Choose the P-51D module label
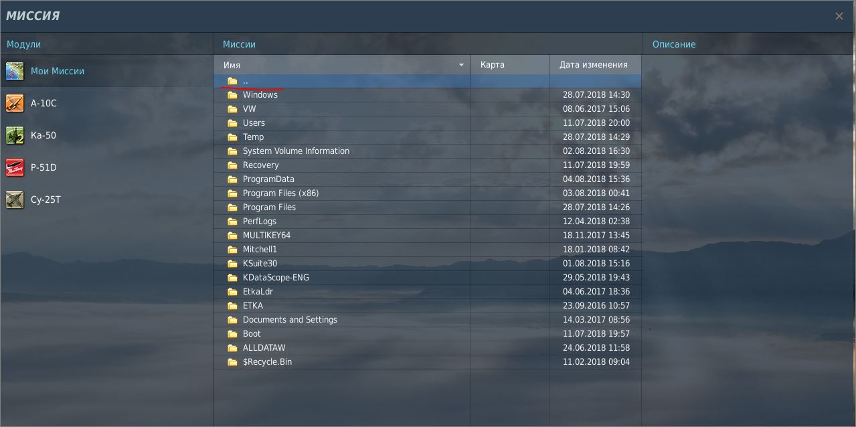Viewport: 856px width, 427px height. (x=44, y=167)
